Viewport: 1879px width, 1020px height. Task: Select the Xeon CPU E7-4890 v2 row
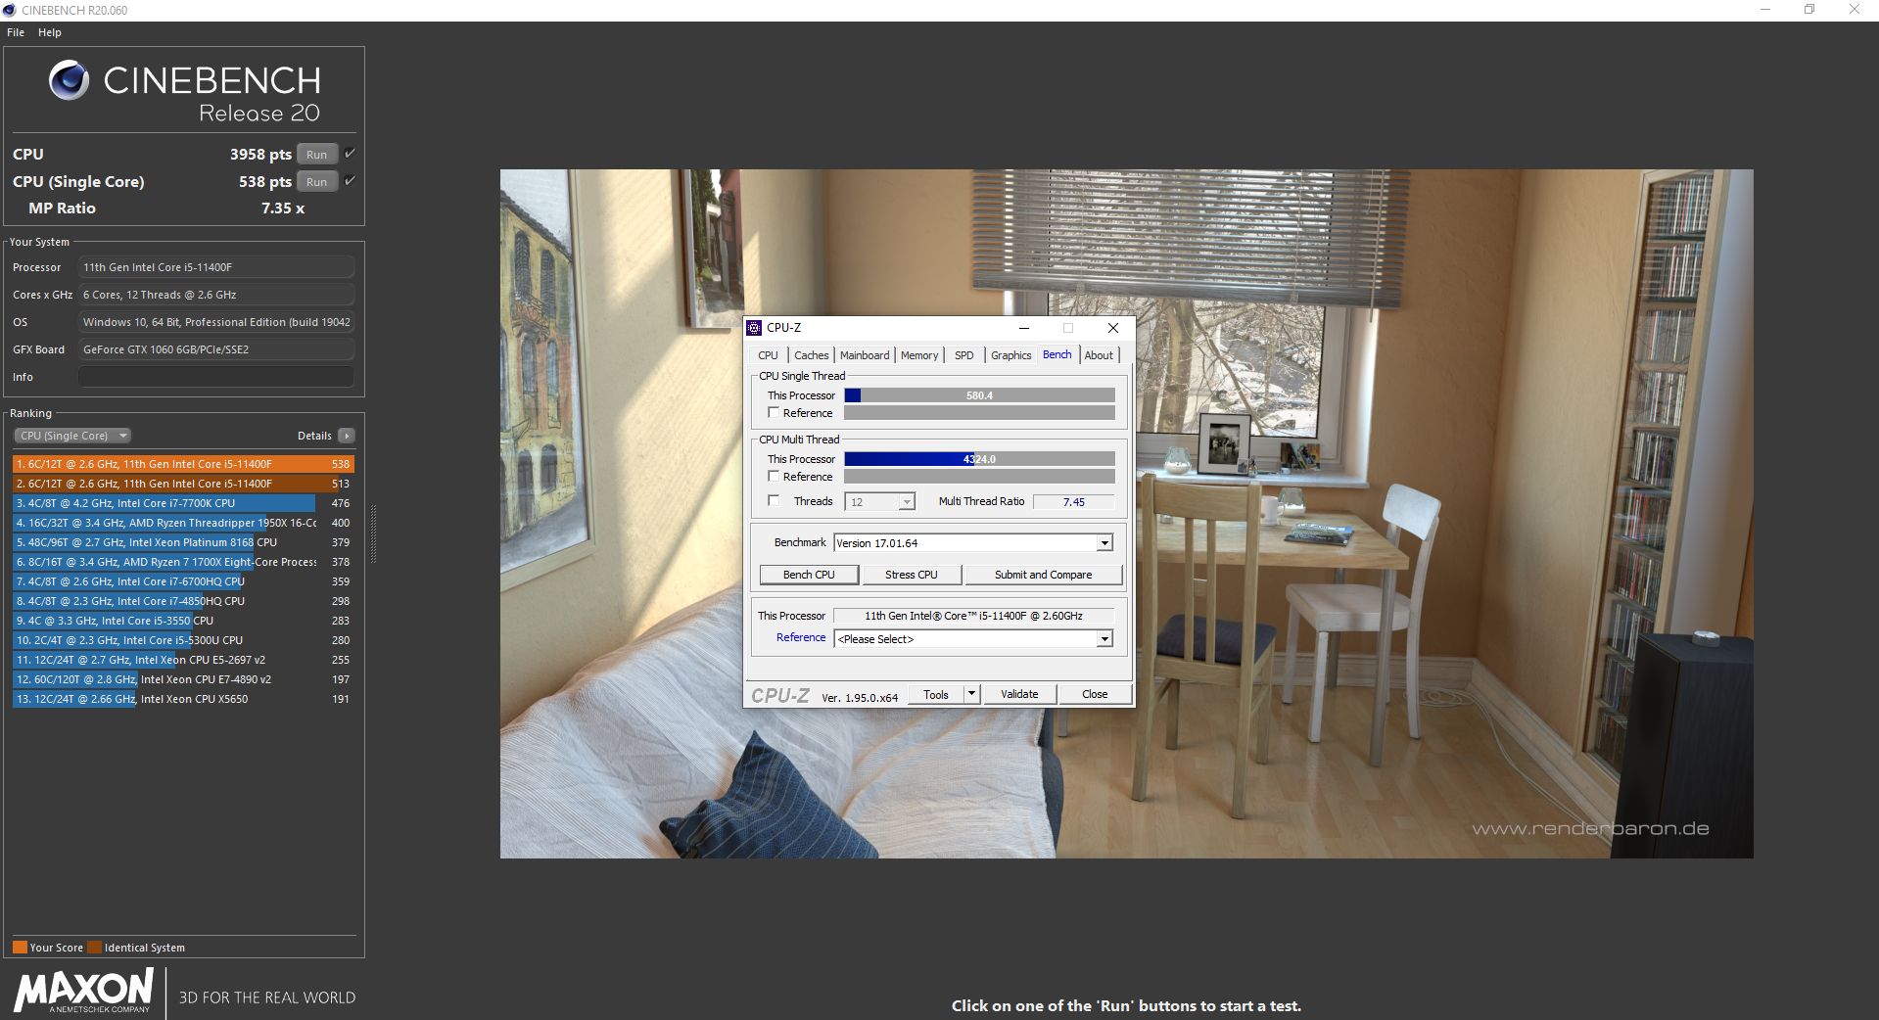[x=183, y=679]
